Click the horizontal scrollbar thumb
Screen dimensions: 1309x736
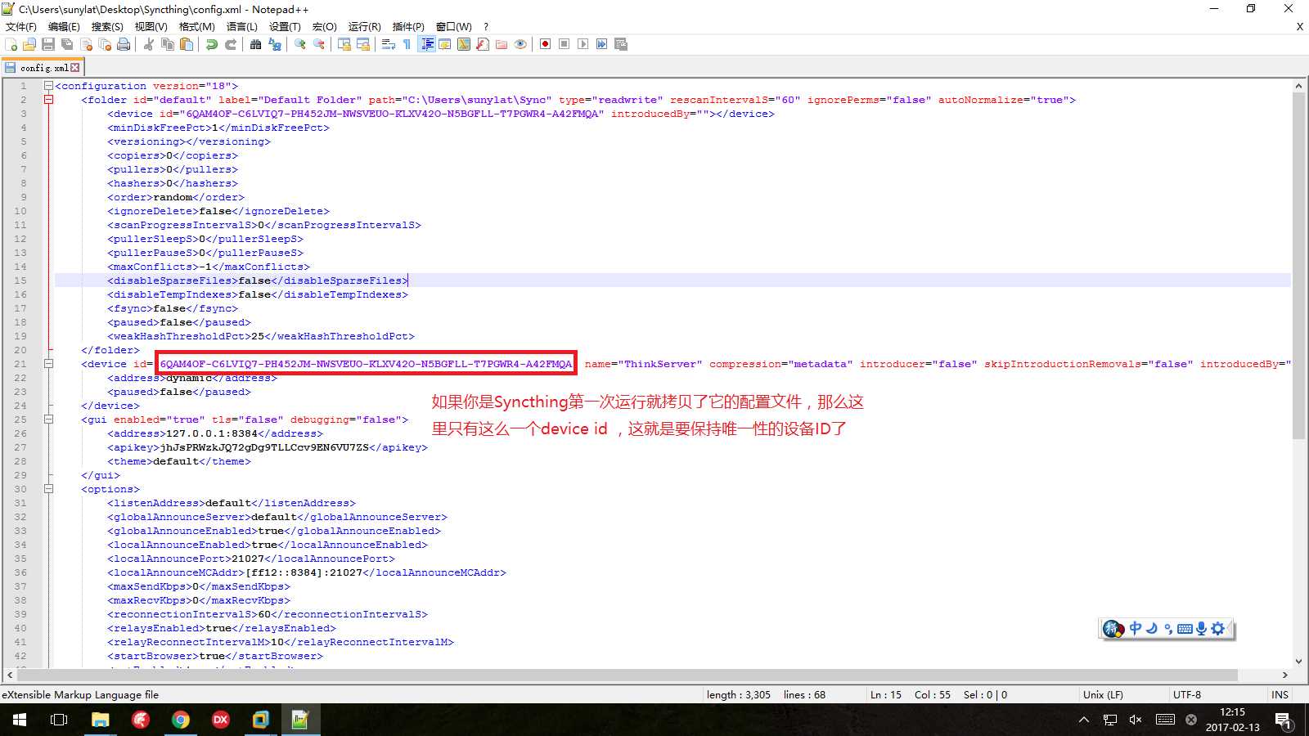tap(628, 675)
